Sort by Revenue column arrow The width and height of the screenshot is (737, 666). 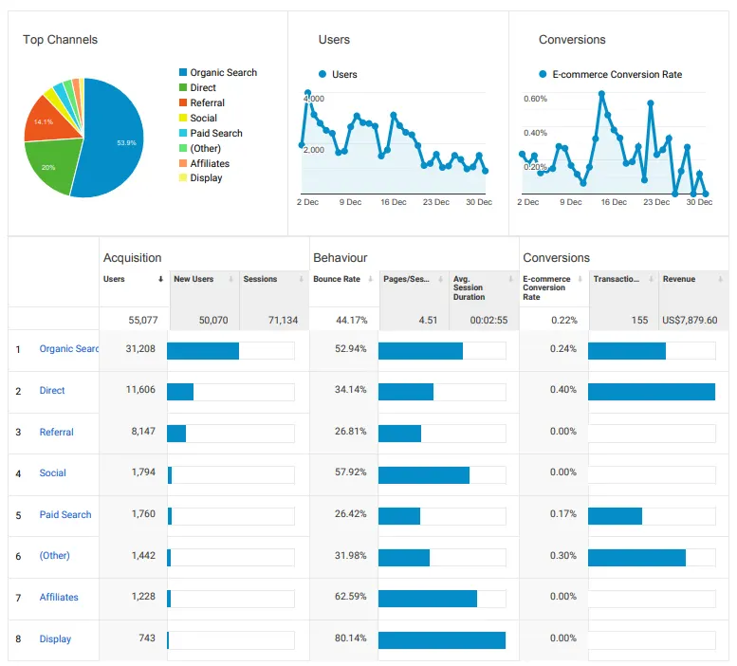720,279
